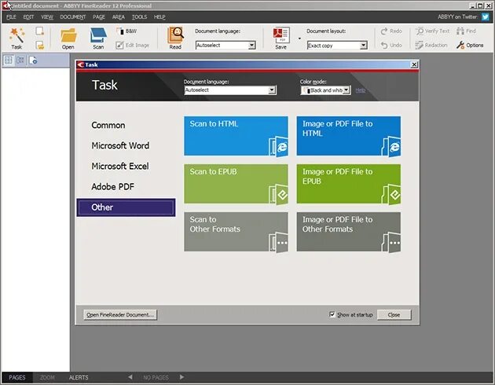Open the AREA menu
The image size is (495, 385).
(x=119, y=17)
